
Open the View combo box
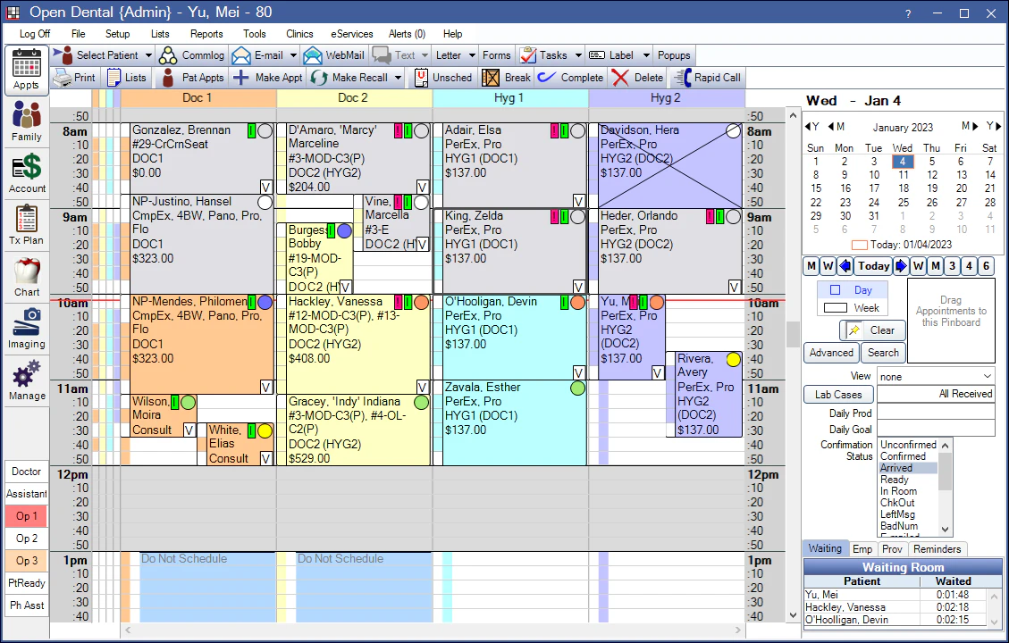point(936,376)
